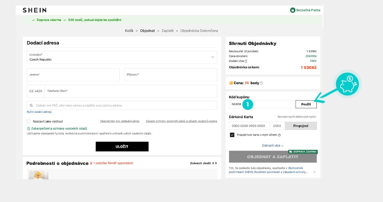
Task: Click the Propojení gift card button
Action: [301, 126]
